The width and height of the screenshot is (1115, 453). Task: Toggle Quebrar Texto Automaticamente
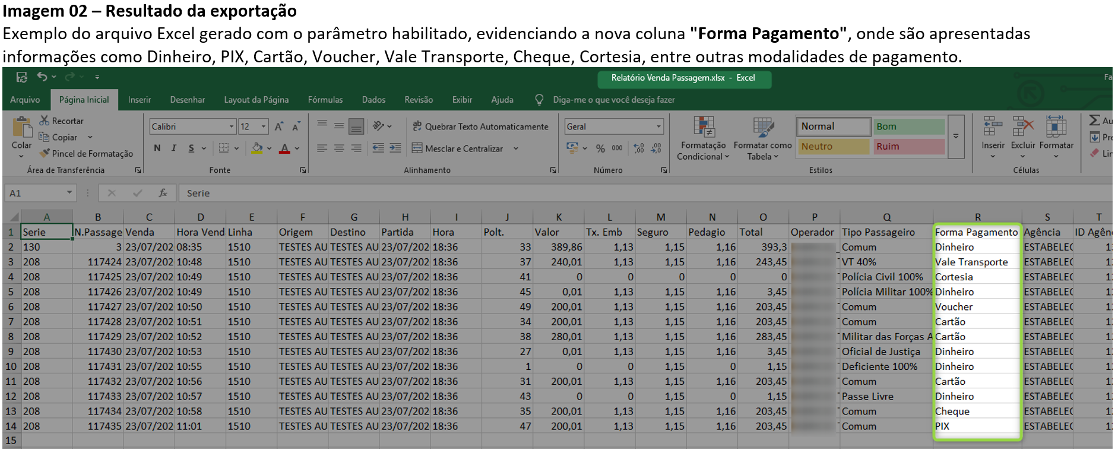coord(480,126)
